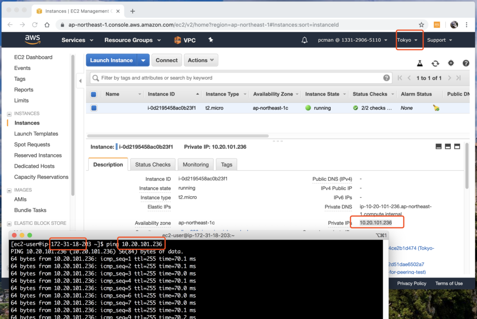Toggle checkbox for instance i-0d2195458ac0b23f1
477x319 pixels.
(x=94, y=108)
